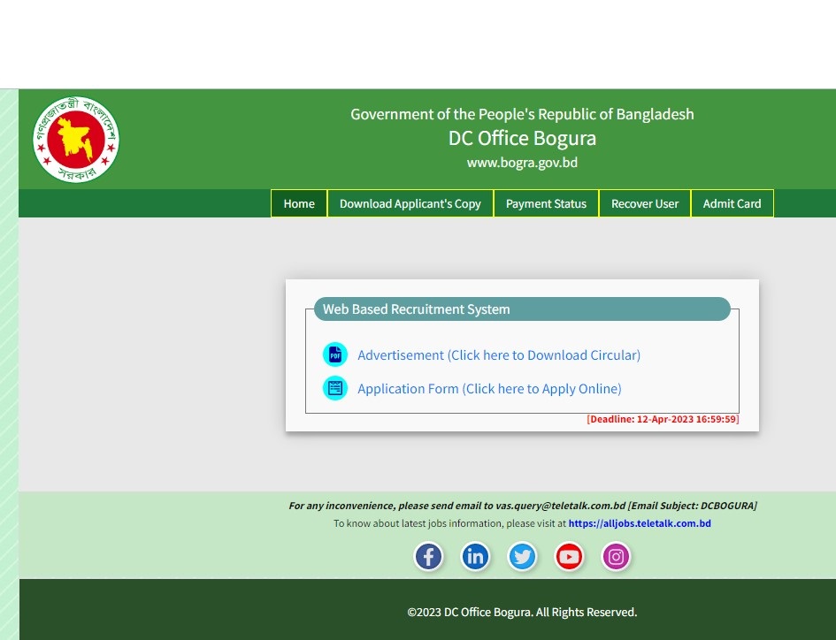Check Payment Status from the navigation bar
The height and width of the screenshot is (640, 836).
(546, 203)
